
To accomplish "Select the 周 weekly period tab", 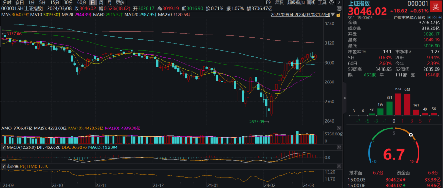I will point(101,2).
